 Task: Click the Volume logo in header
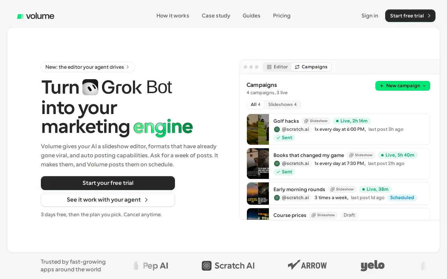(x=36, y=16)
